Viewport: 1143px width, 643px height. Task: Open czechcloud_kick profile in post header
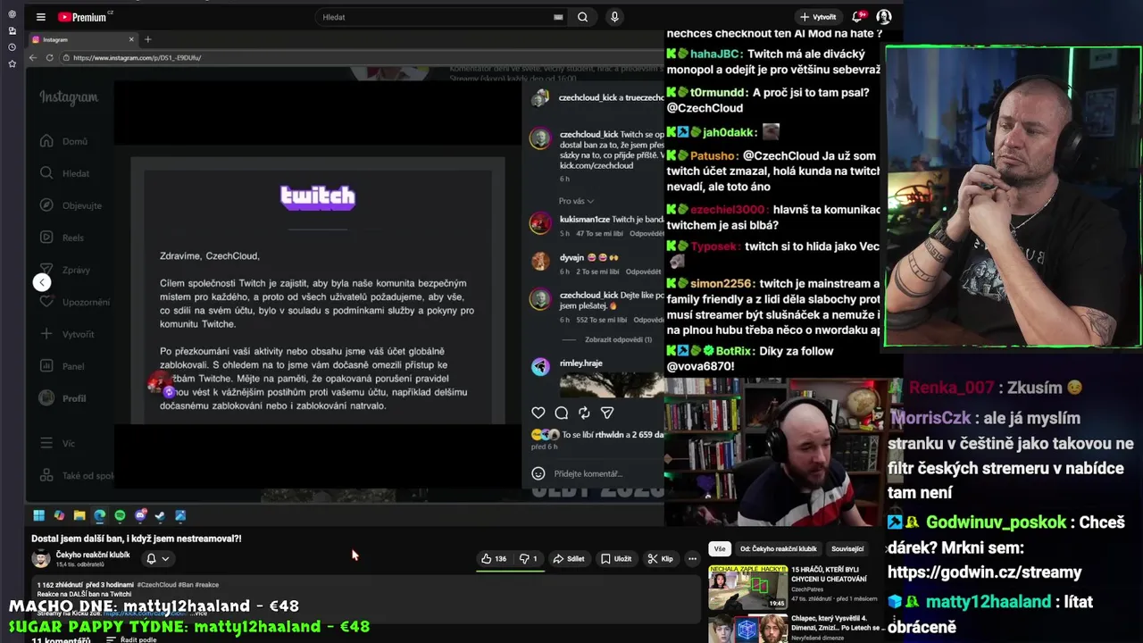[588, 97]
